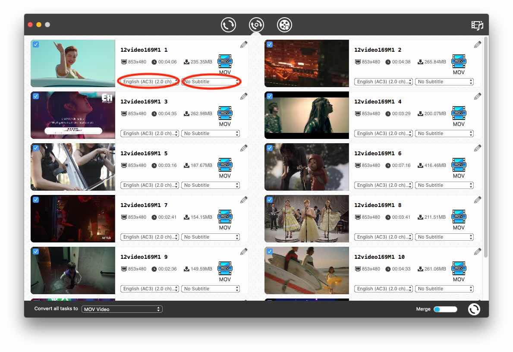Open the converter mode icon with center dot
This screenshot has height=352, width=513.
256,25
